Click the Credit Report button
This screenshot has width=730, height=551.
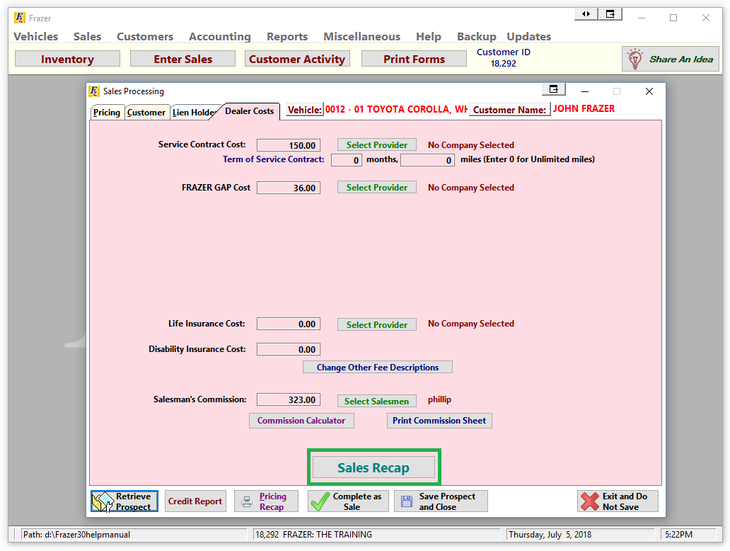point(195,501)
